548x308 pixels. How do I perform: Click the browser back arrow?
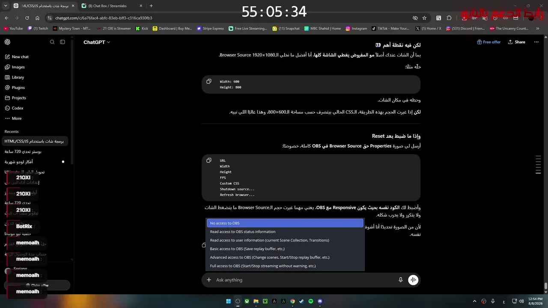tap(6, 18)
